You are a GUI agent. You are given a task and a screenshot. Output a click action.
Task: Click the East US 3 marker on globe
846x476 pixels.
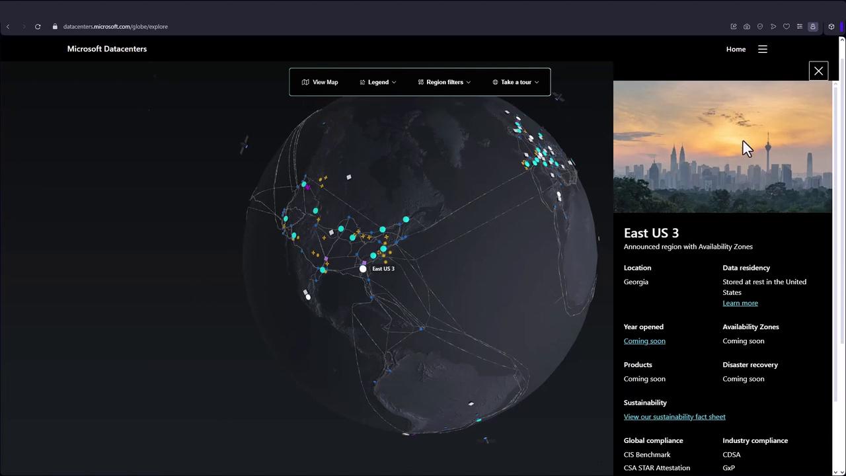click(x=363, y=268)
